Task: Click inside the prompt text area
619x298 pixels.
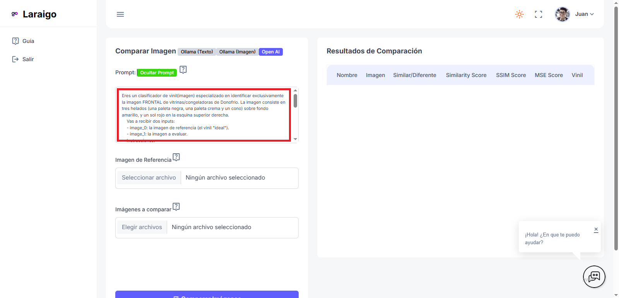Action: [x=204, y=115]
